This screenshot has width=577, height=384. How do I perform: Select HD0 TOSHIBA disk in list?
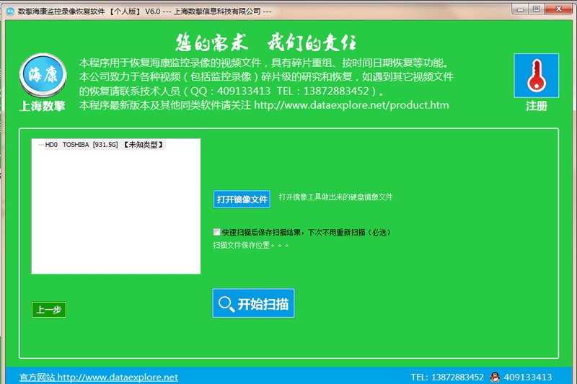(105, 145)
